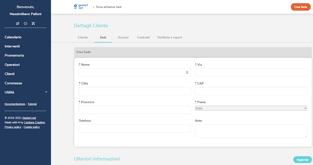Click the edit profile pencil icon

18,24
